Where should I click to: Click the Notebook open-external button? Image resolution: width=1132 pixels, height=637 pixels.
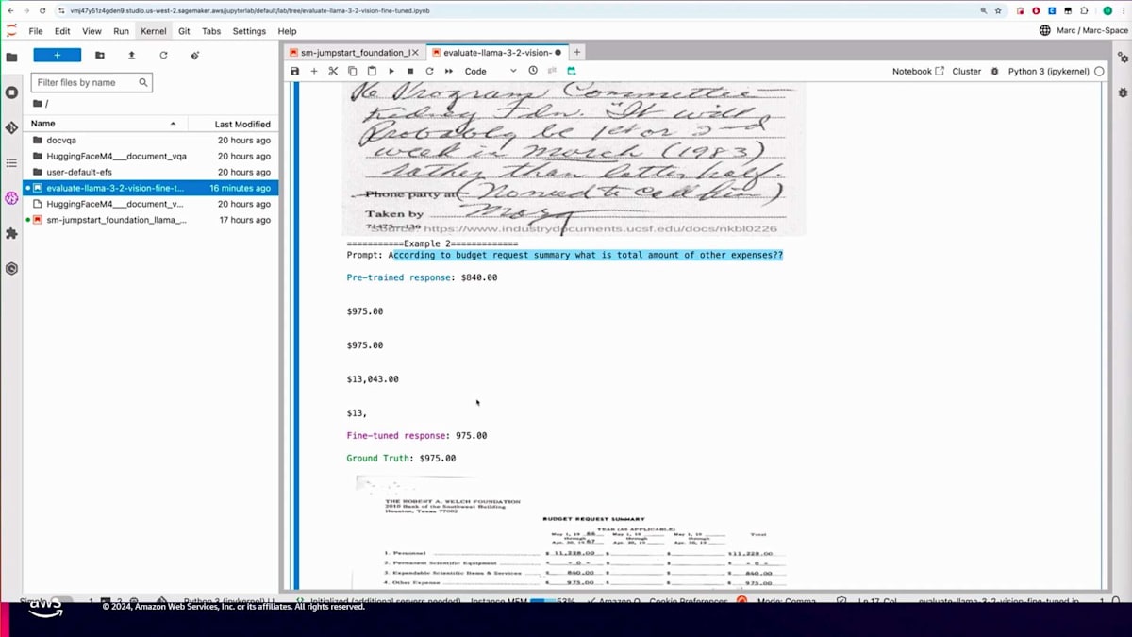(918, 71)
